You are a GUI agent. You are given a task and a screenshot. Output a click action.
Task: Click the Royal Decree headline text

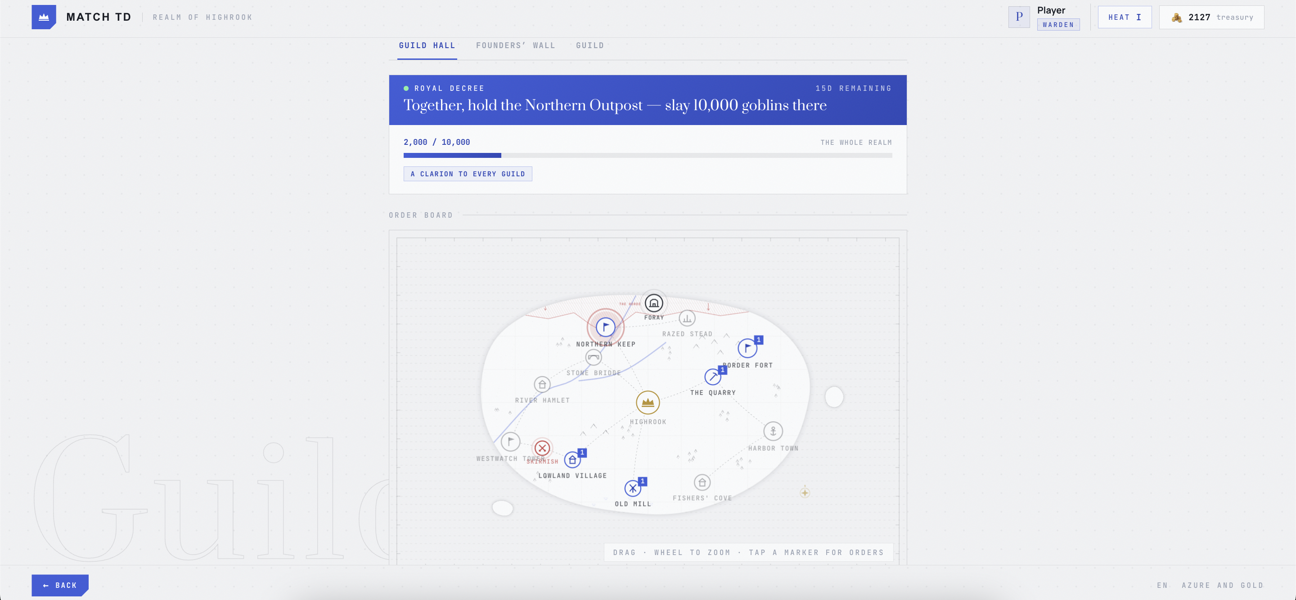[615, 105]
